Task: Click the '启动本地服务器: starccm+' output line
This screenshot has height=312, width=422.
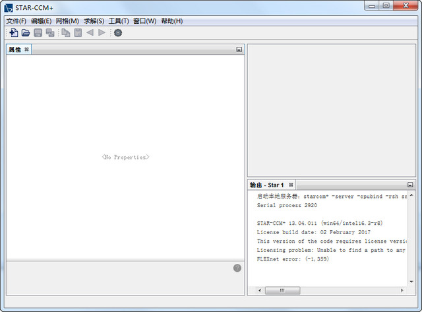Action: tap(332, 197)
